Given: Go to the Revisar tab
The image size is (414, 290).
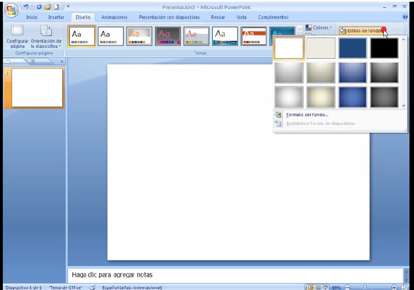Looking at the screenshot, I should (x=218, y=17).
